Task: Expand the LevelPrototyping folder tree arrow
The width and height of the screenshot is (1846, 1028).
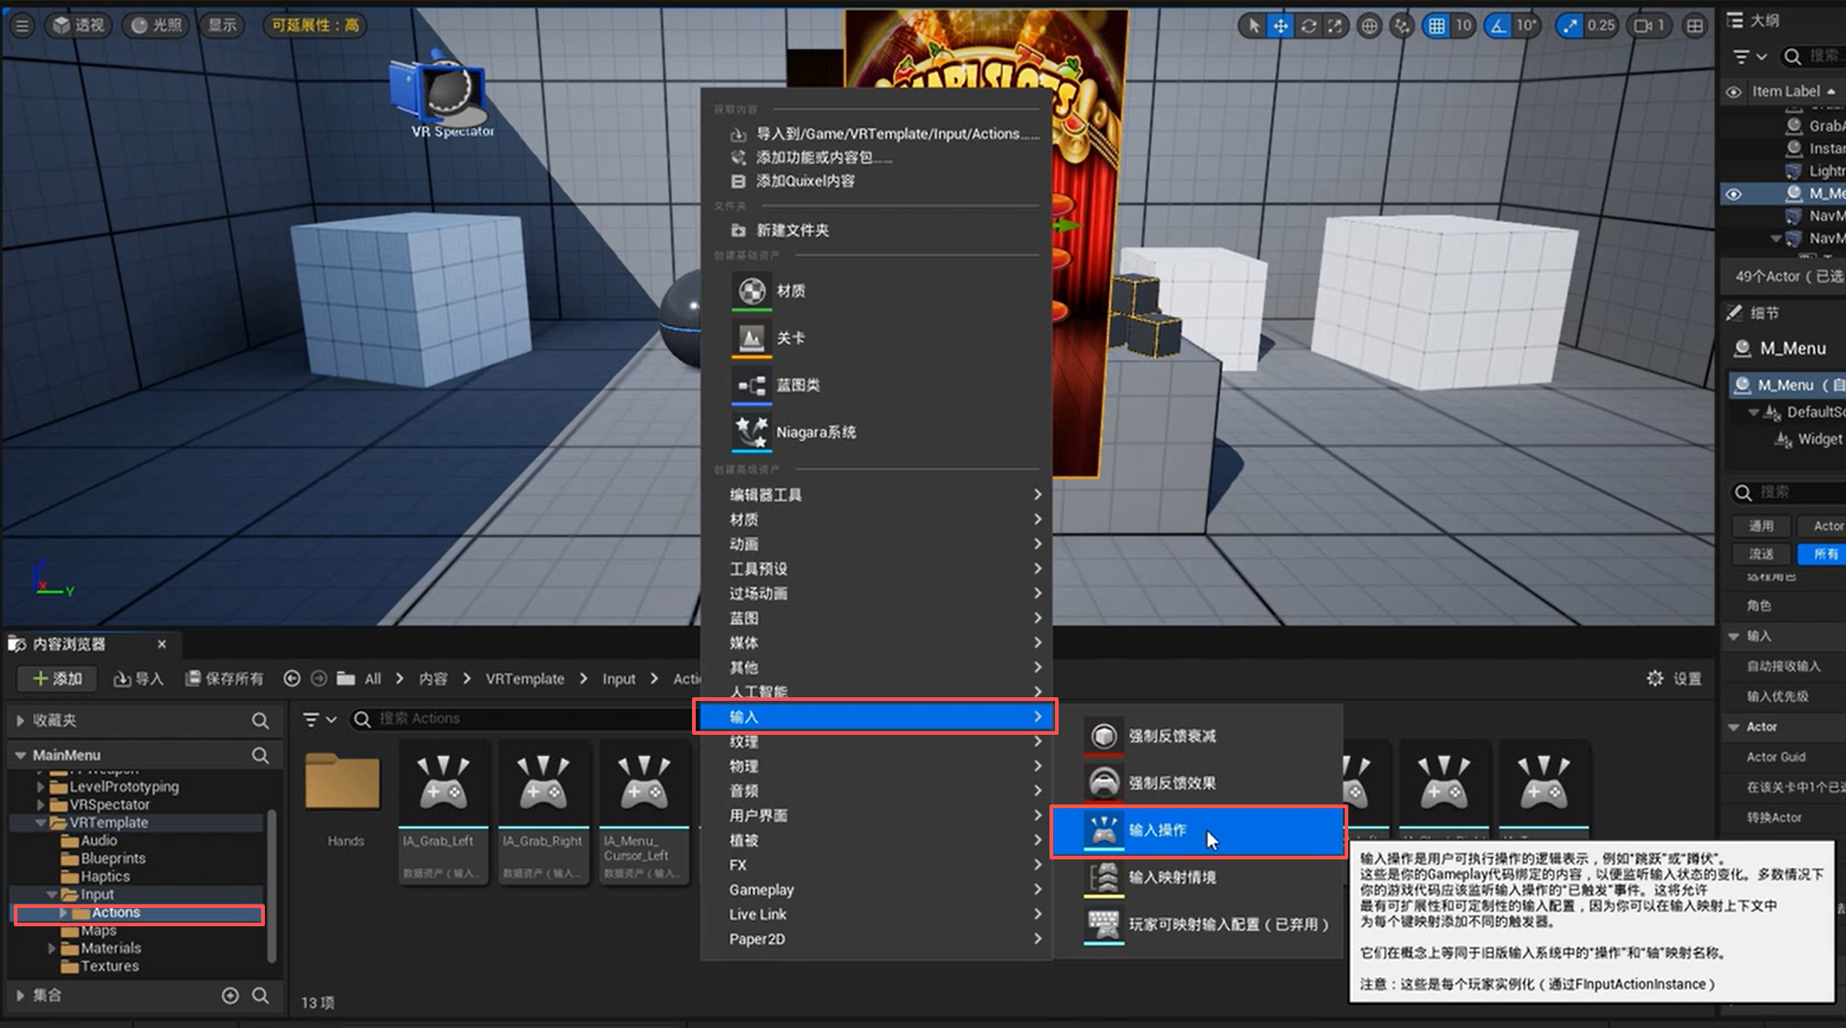Action: point(40,786)
